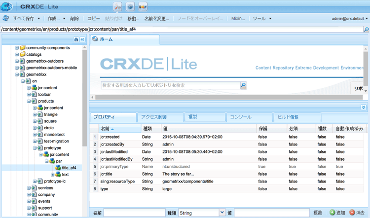Click the tree panel vertical scrollbar

click(84, 98)
